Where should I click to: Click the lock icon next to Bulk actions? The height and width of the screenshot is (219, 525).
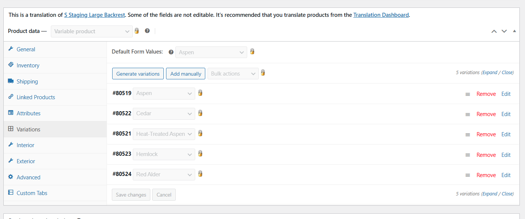[263, 73]
